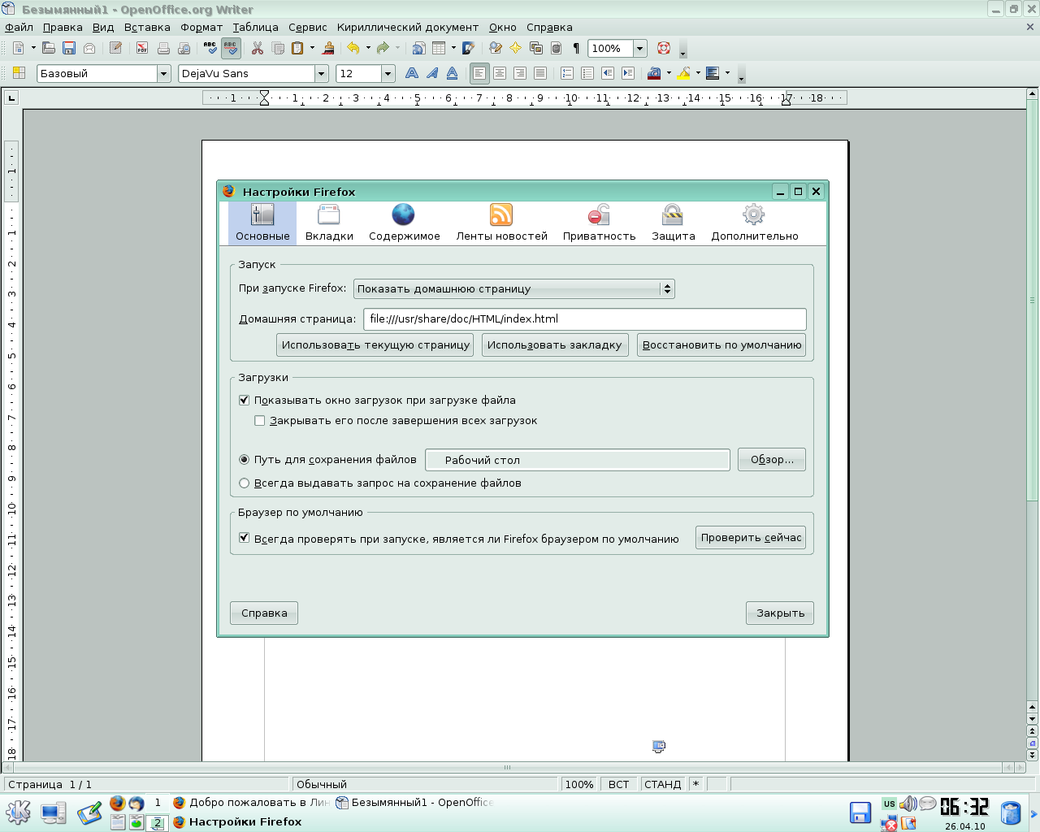Open the Вкладки preferences panel
The height and width of the screenshot is (832, 1040).
coord(329,223)
